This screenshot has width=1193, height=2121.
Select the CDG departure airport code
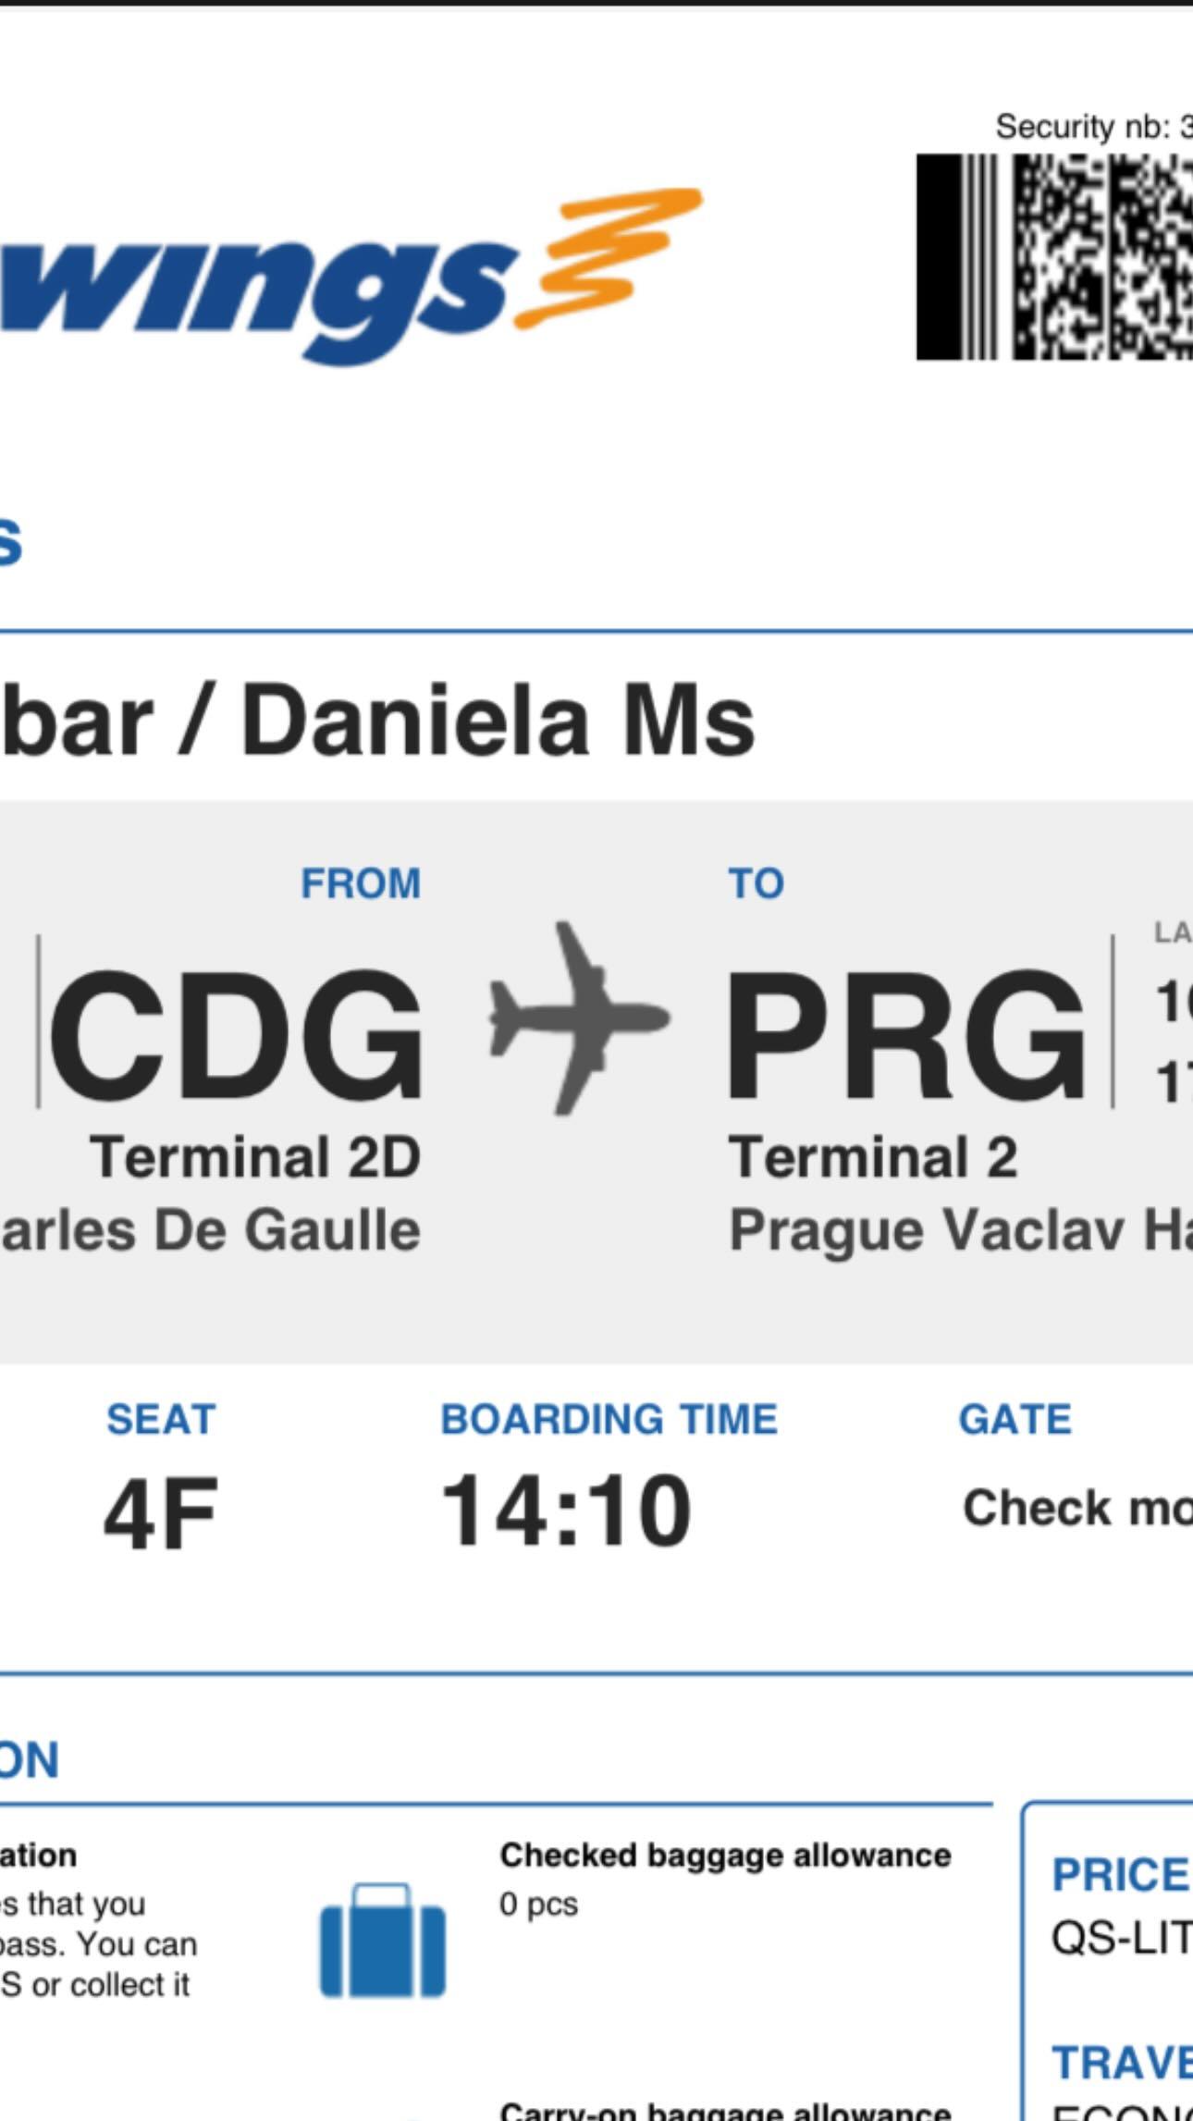click(x=236, y=1034)
